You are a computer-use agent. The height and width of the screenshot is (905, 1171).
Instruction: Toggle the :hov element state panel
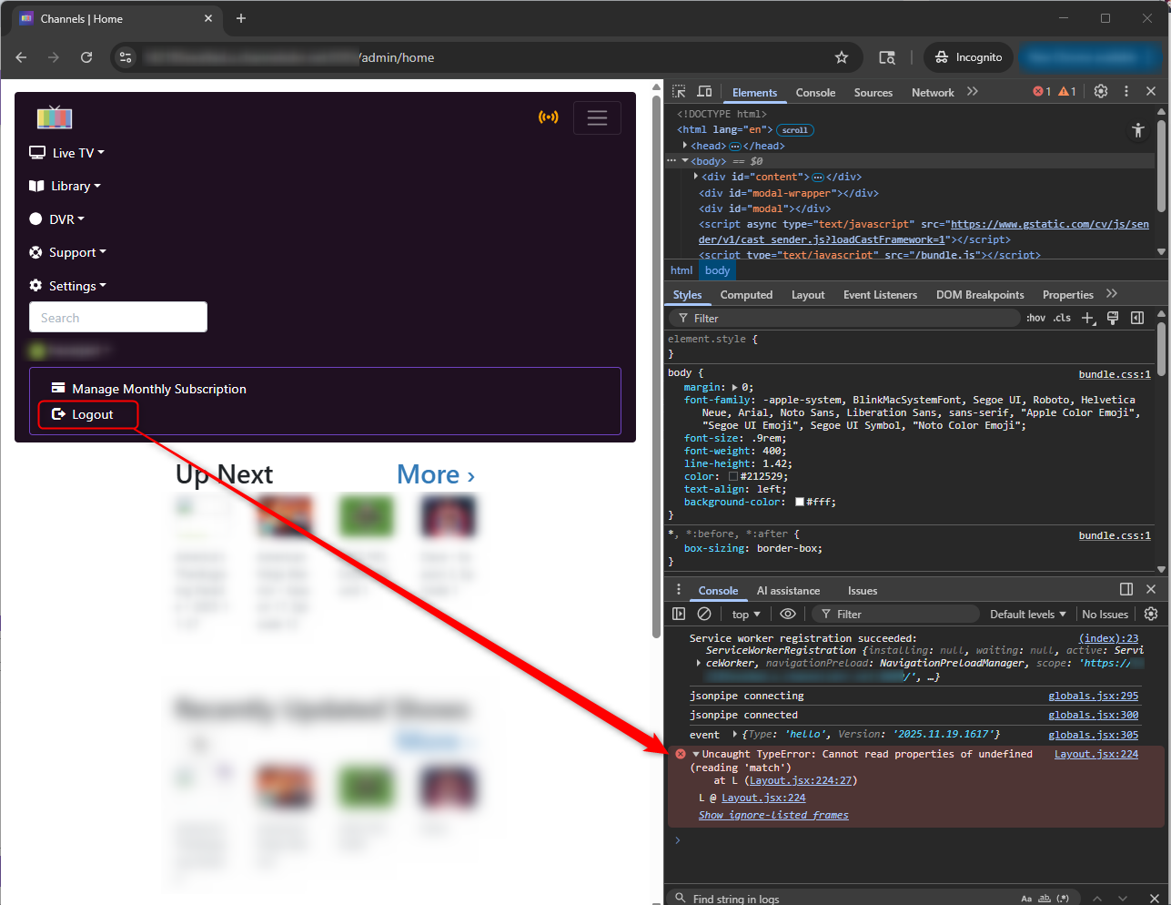click(x=1035, y=318)
